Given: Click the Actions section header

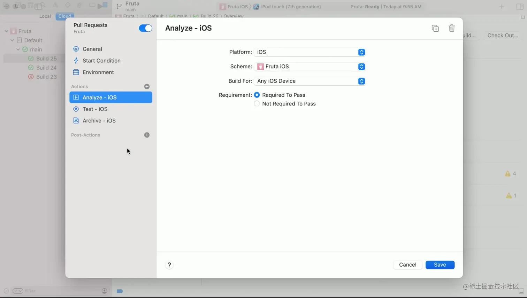Looking at the screenshot, I should point(79,86).
